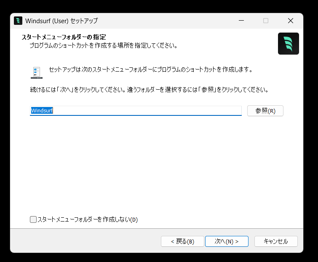The width and height of the screenshot is (318, 262).
Task: Click the Windsurf icon in the title bar
Action: 18,21
